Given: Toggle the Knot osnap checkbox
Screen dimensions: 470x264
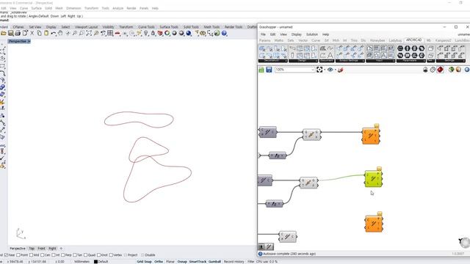Looking at the screenshot, I should click(99, 255).
